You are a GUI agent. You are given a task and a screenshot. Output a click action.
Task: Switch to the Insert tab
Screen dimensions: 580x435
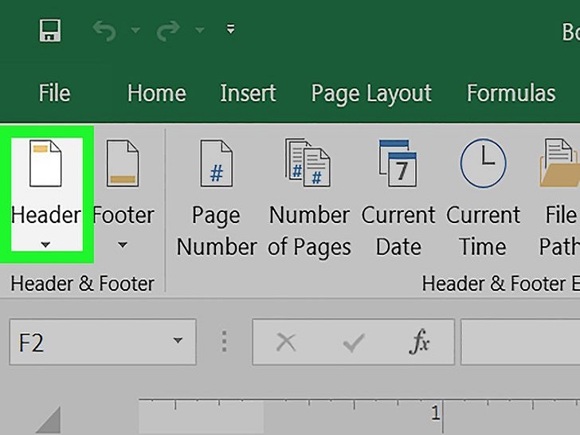[x=248, y=92]
